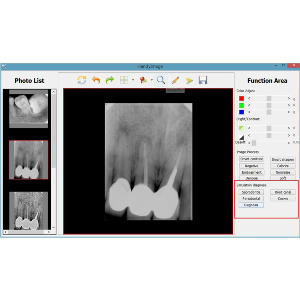Increase blue channel with right arrow
The width and height of the screenshot is (300, 300).
(x=289, y=112)
